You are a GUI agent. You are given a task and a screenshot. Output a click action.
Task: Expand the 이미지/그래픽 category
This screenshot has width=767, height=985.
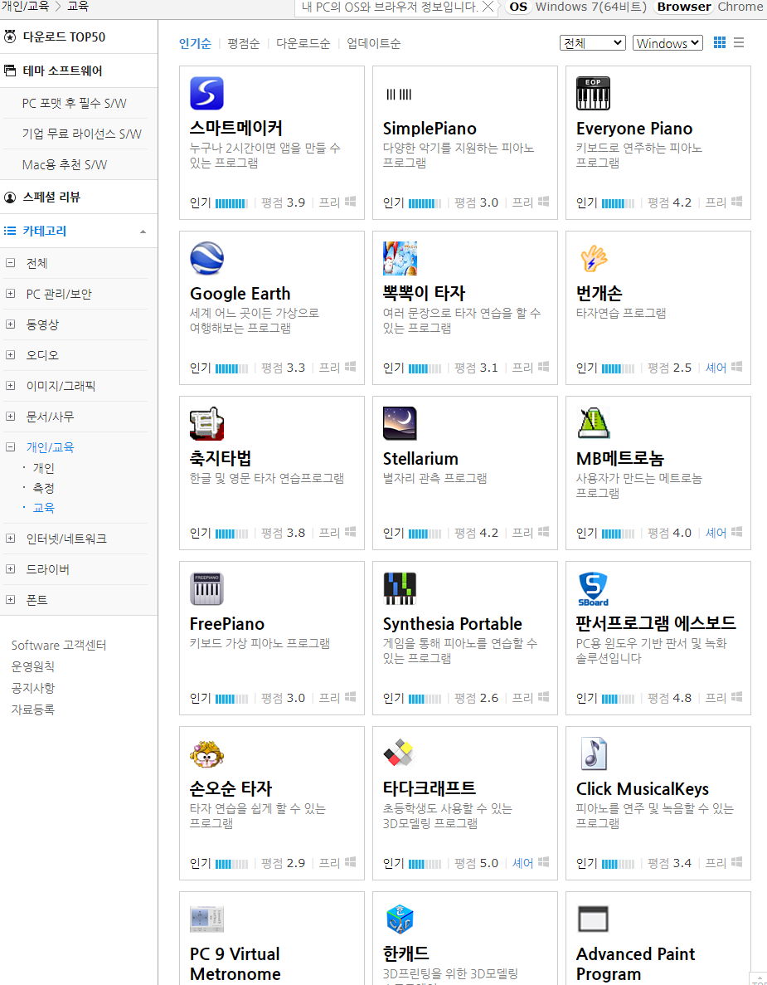[x=10, y=386]
